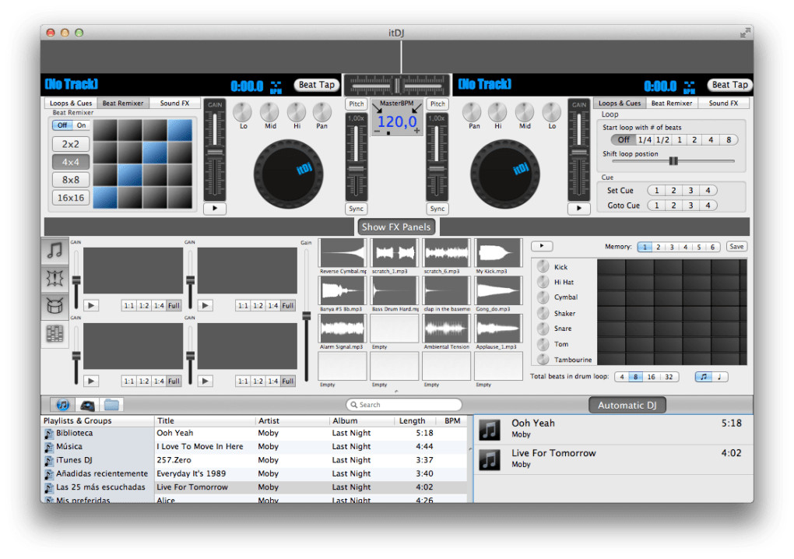Open the iTunes DJ playlist group
Image resolution: width=794 pixels, height=559 pixels.
74,460
